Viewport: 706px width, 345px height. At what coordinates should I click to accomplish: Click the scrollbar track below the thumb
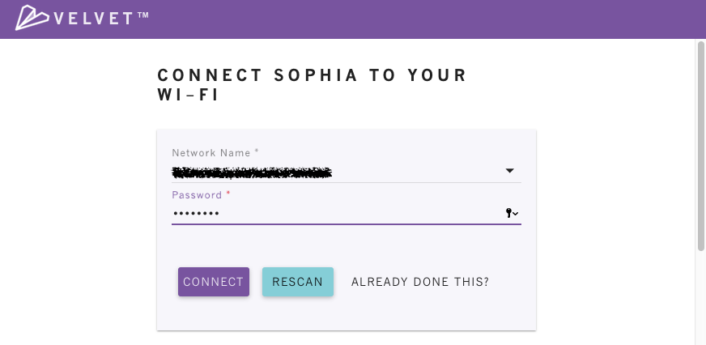[x=701, y=297]
